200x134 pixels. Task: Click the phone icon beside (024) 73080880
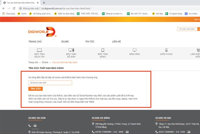157,132
